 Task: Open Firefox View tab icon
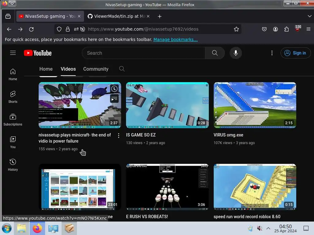8,17
